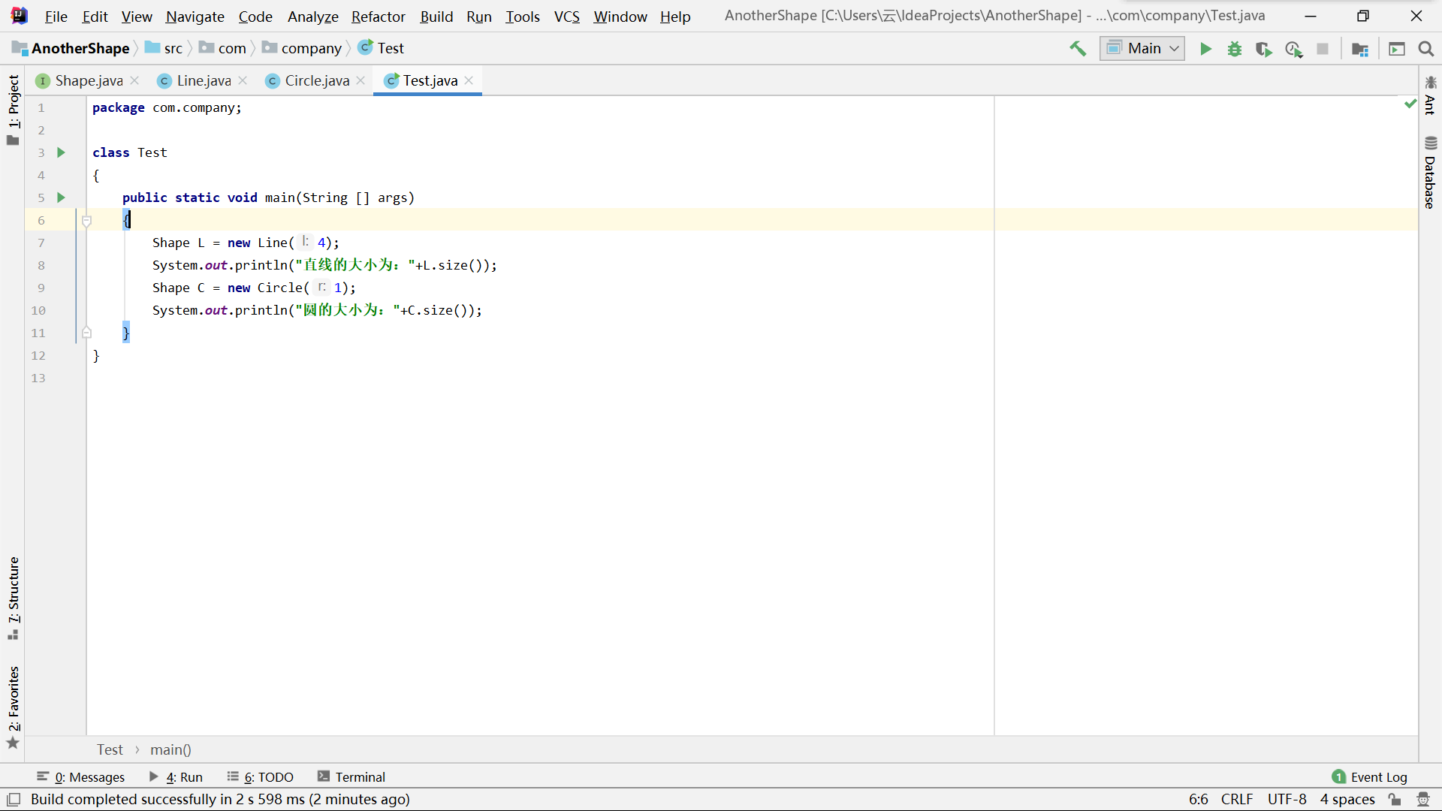The height and width of the screenshot is (811, 1442).
Task: Click the Stop square icon
Action: pyautogui.click(x=1323, y=49)
